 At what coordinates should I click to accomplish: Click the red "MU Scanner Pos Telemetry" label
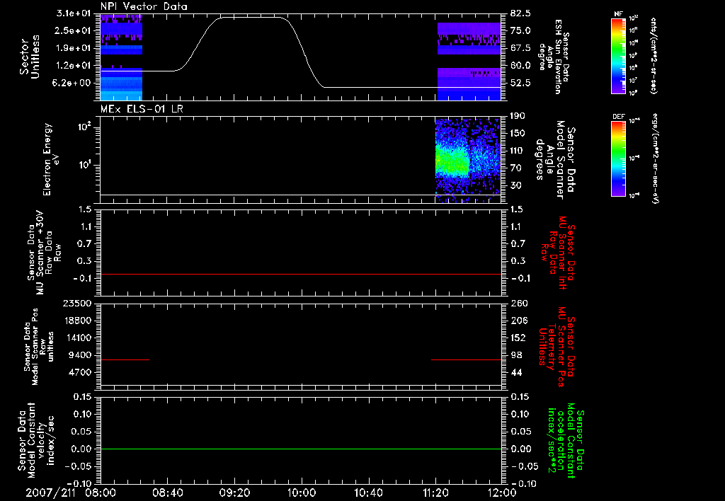pyautogui.click(x=557, y=347)
